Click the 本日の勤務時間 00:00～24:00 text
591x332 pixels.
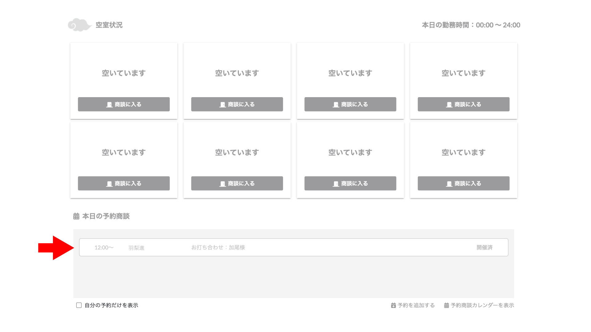(471, 25)
